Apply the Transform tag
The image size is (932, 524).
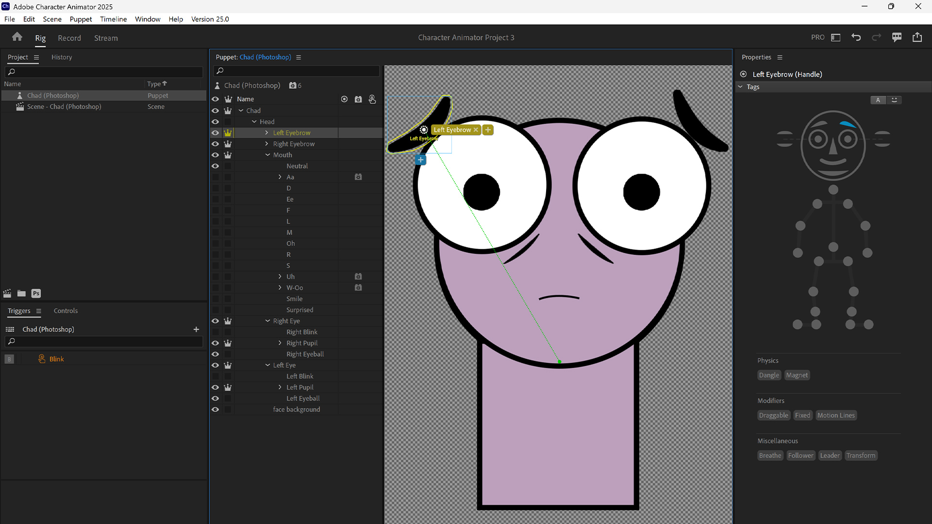click(861, 456)
